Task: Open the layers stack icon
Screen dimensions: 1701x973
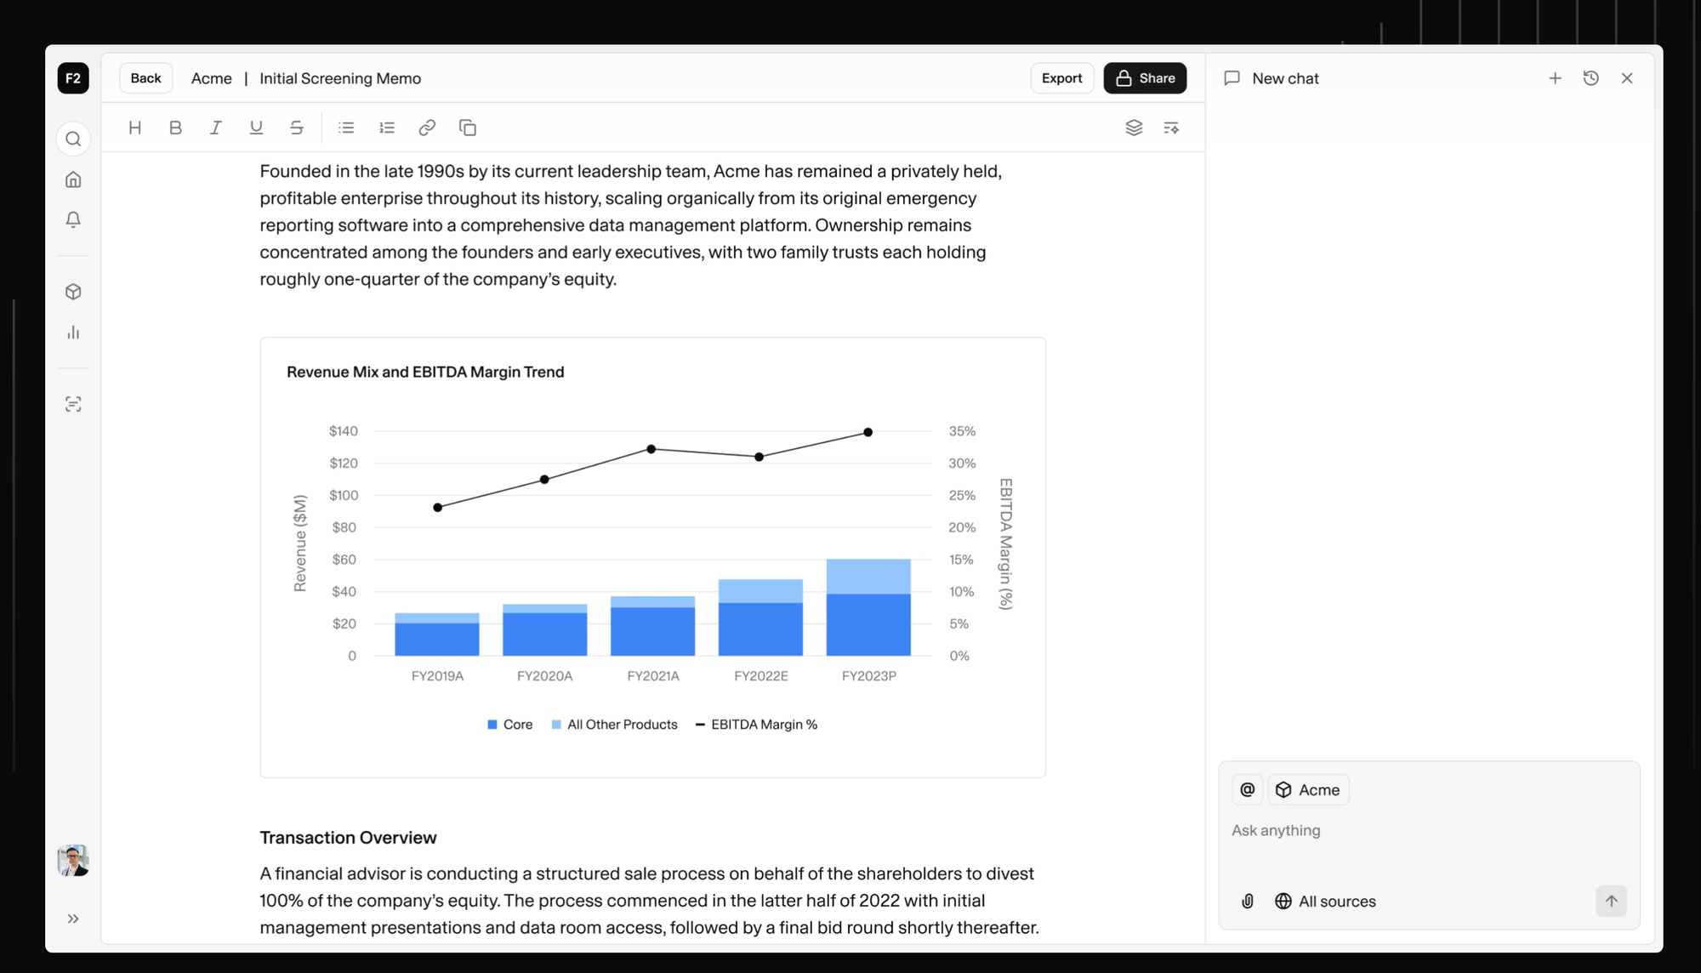Action: (x=1134, y=128)
